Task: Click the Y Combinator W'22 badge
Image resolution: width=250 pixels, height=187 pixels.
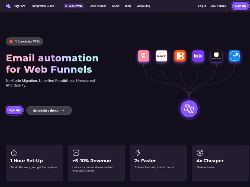Action: (x=24, y=41)
